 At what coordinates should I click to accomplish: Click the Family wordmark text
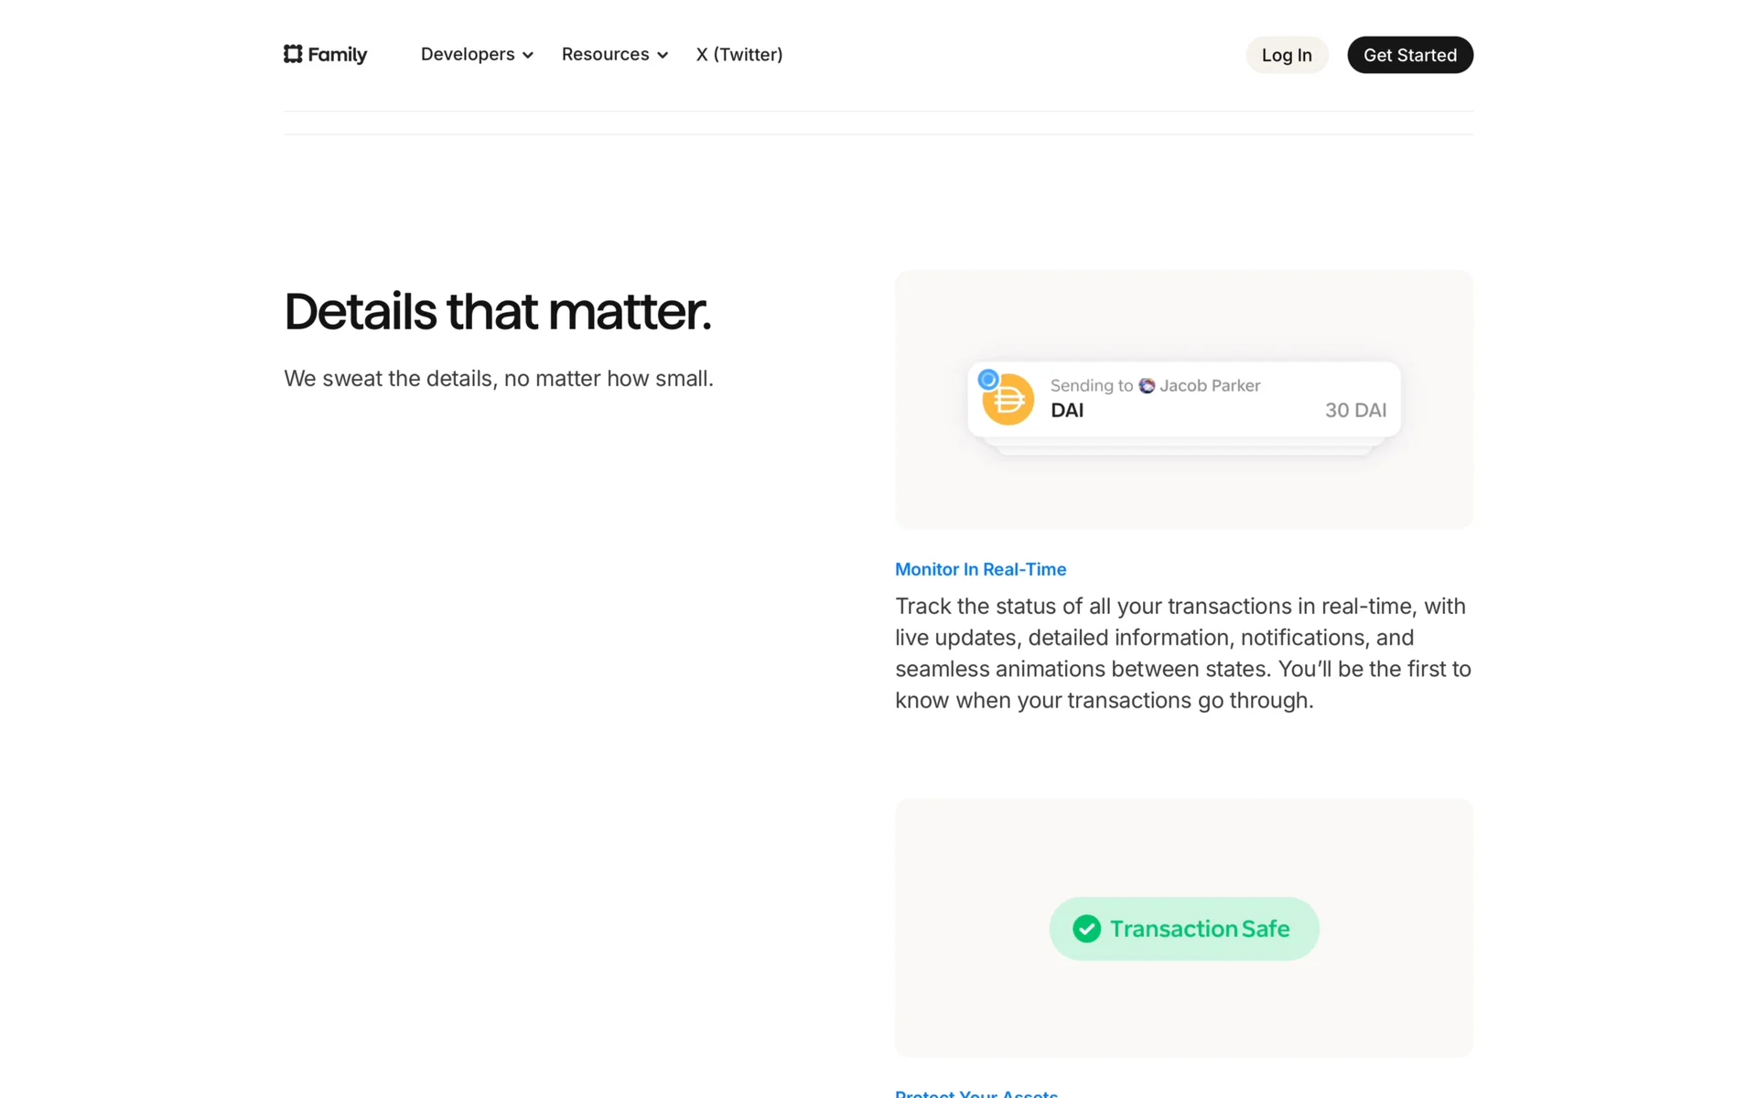coord(337,54)
